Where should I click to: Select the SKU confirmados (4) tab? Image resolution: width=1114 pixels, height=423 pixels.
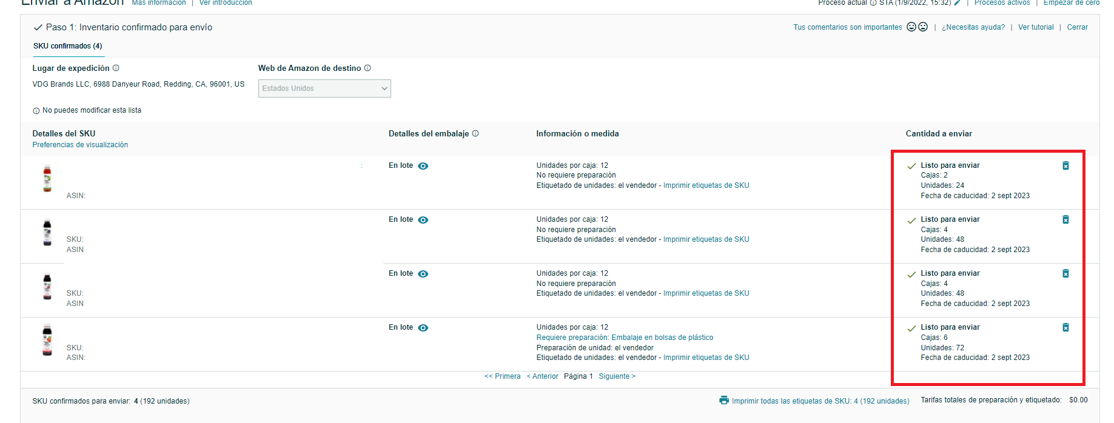[x=68, y=46]
